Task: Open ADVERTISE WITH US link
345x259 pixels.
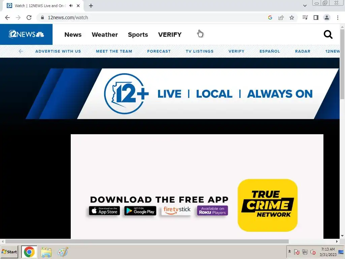Action: click(x=58, y=51)
